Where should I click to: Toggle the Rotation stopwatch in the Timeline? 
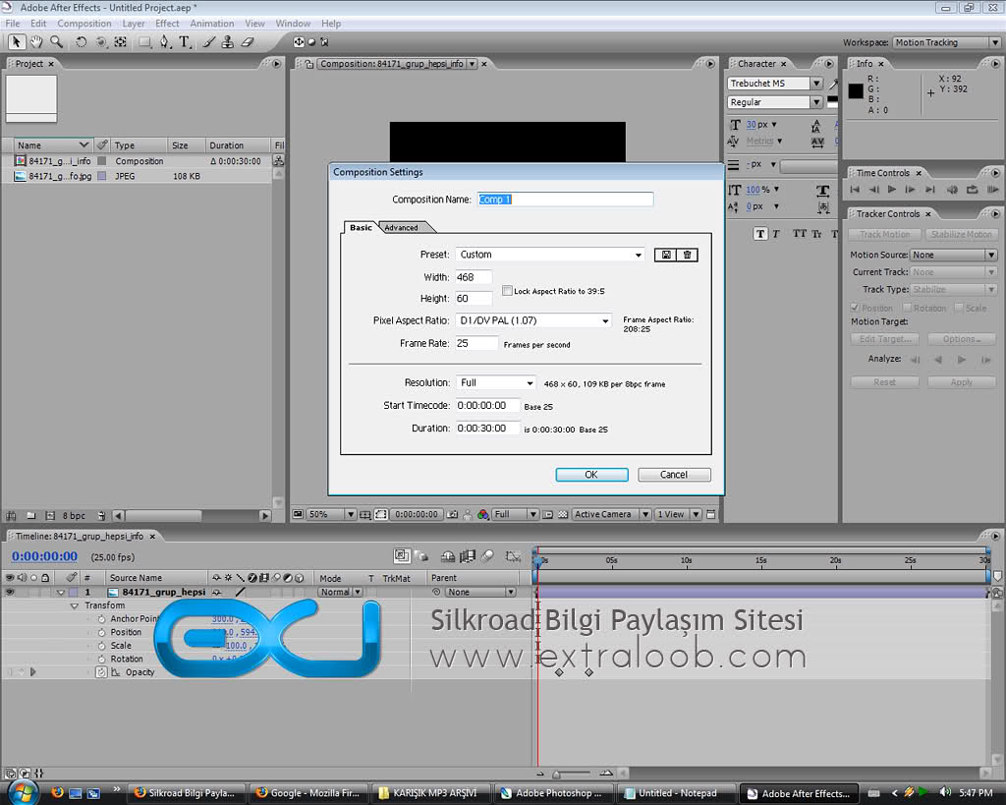click(x=101, y=660)
